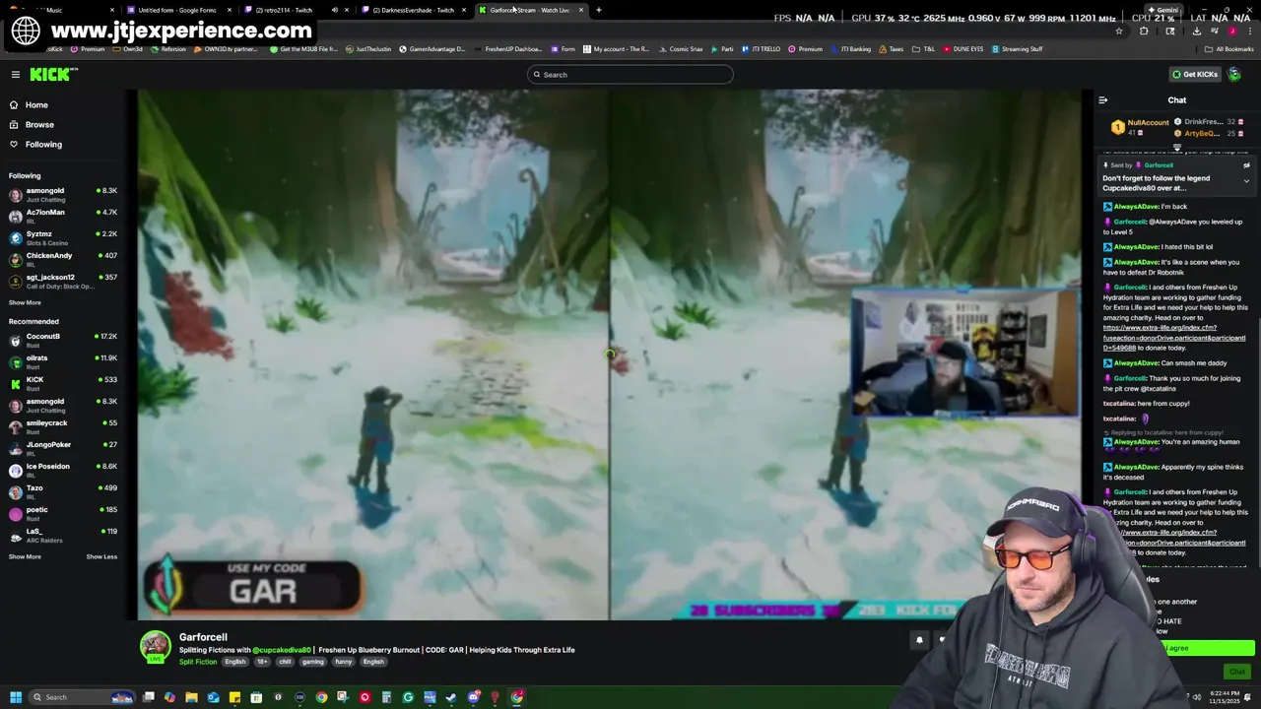Image resolution: width=1261 pixels, height=709 pixels.
Task: Select the gaming stream tag
Action: pyautogui.click(x=313, y=662)
